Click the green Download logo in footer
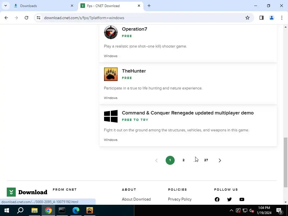Image resolution: width=288 pixels, height=216 pixels. pyautogui.click(x=27, y=192)
